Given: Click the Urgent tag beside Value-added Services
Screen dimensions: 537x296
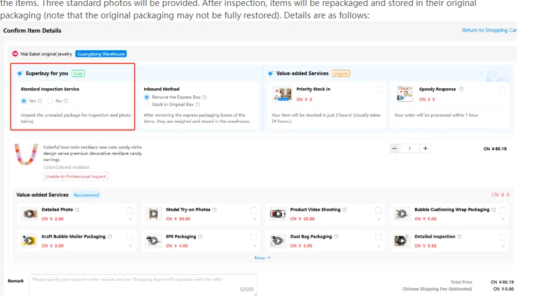Looking at the screenshot, I should click(x=341, y=73).
